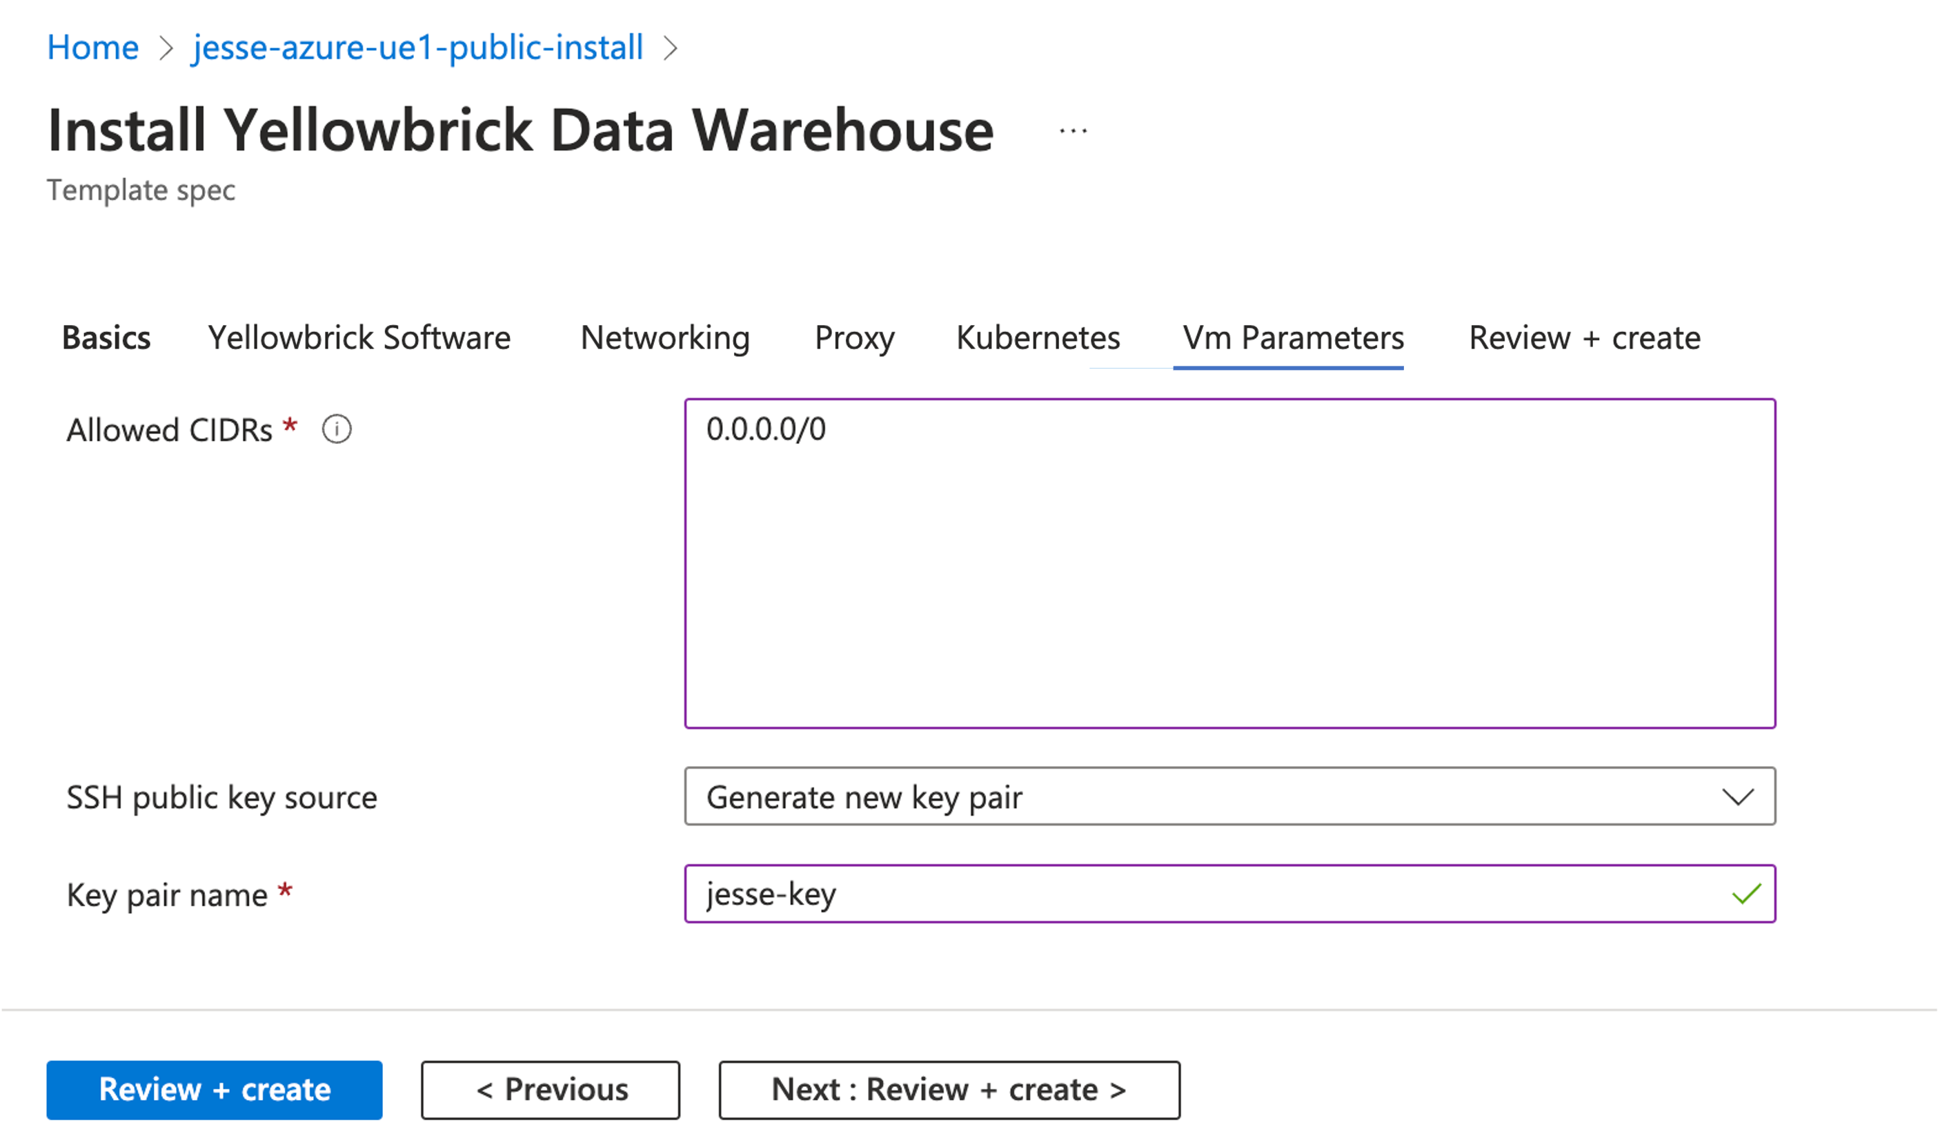The height and width of the screenshot is (1145, 1938).
Task: Click the Key pair name field
Action: [x=1229, y=894]
